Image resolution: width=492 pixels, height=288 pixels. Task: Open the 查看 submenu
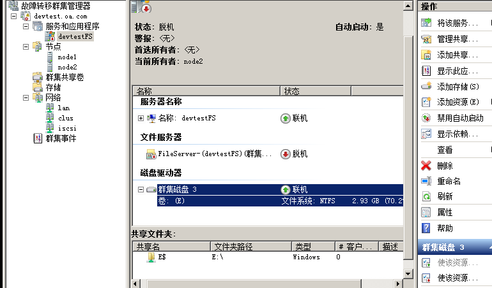click(x=445, y=150)
